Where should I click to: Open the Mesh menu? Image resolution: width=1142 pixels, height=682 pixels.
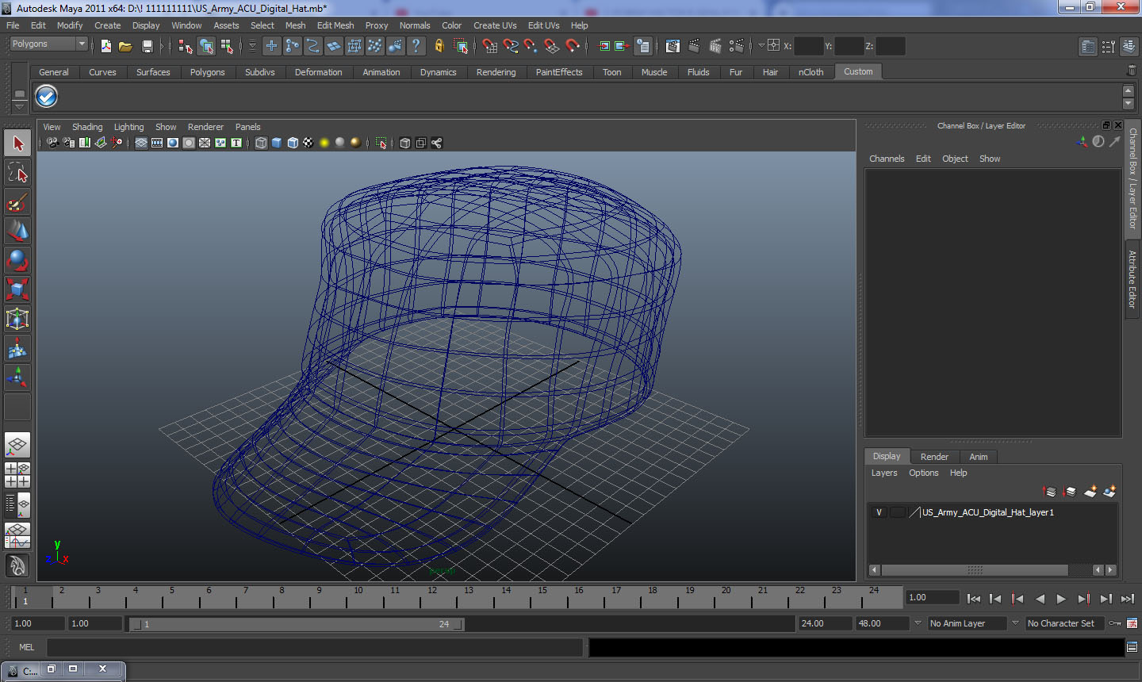(x=295, y=25)
